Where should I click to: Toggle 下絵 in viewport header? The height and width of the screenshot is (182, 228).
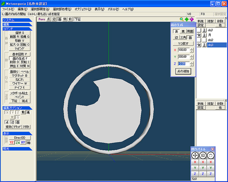click(78, 19)
